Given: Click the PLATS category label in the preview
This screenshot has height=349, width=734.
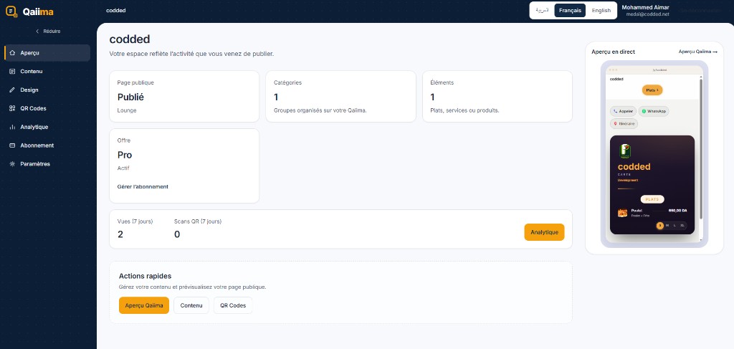Looking at the screenshot, I should pyautogui.click(x=652, y=199).
